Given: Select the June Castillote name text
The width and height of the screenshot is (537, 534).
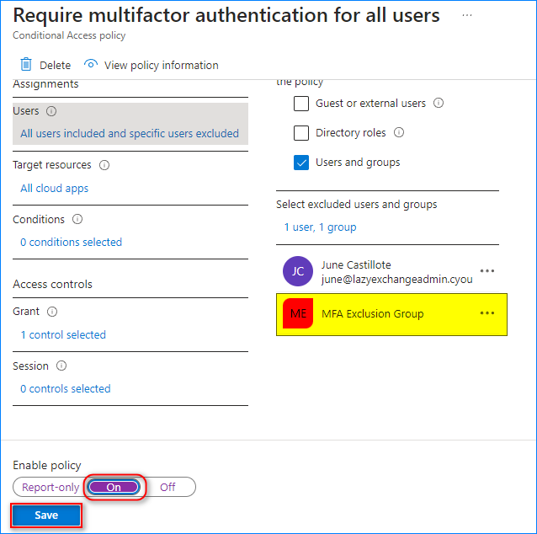Looking at the screenshot, I should coord(356,264).
